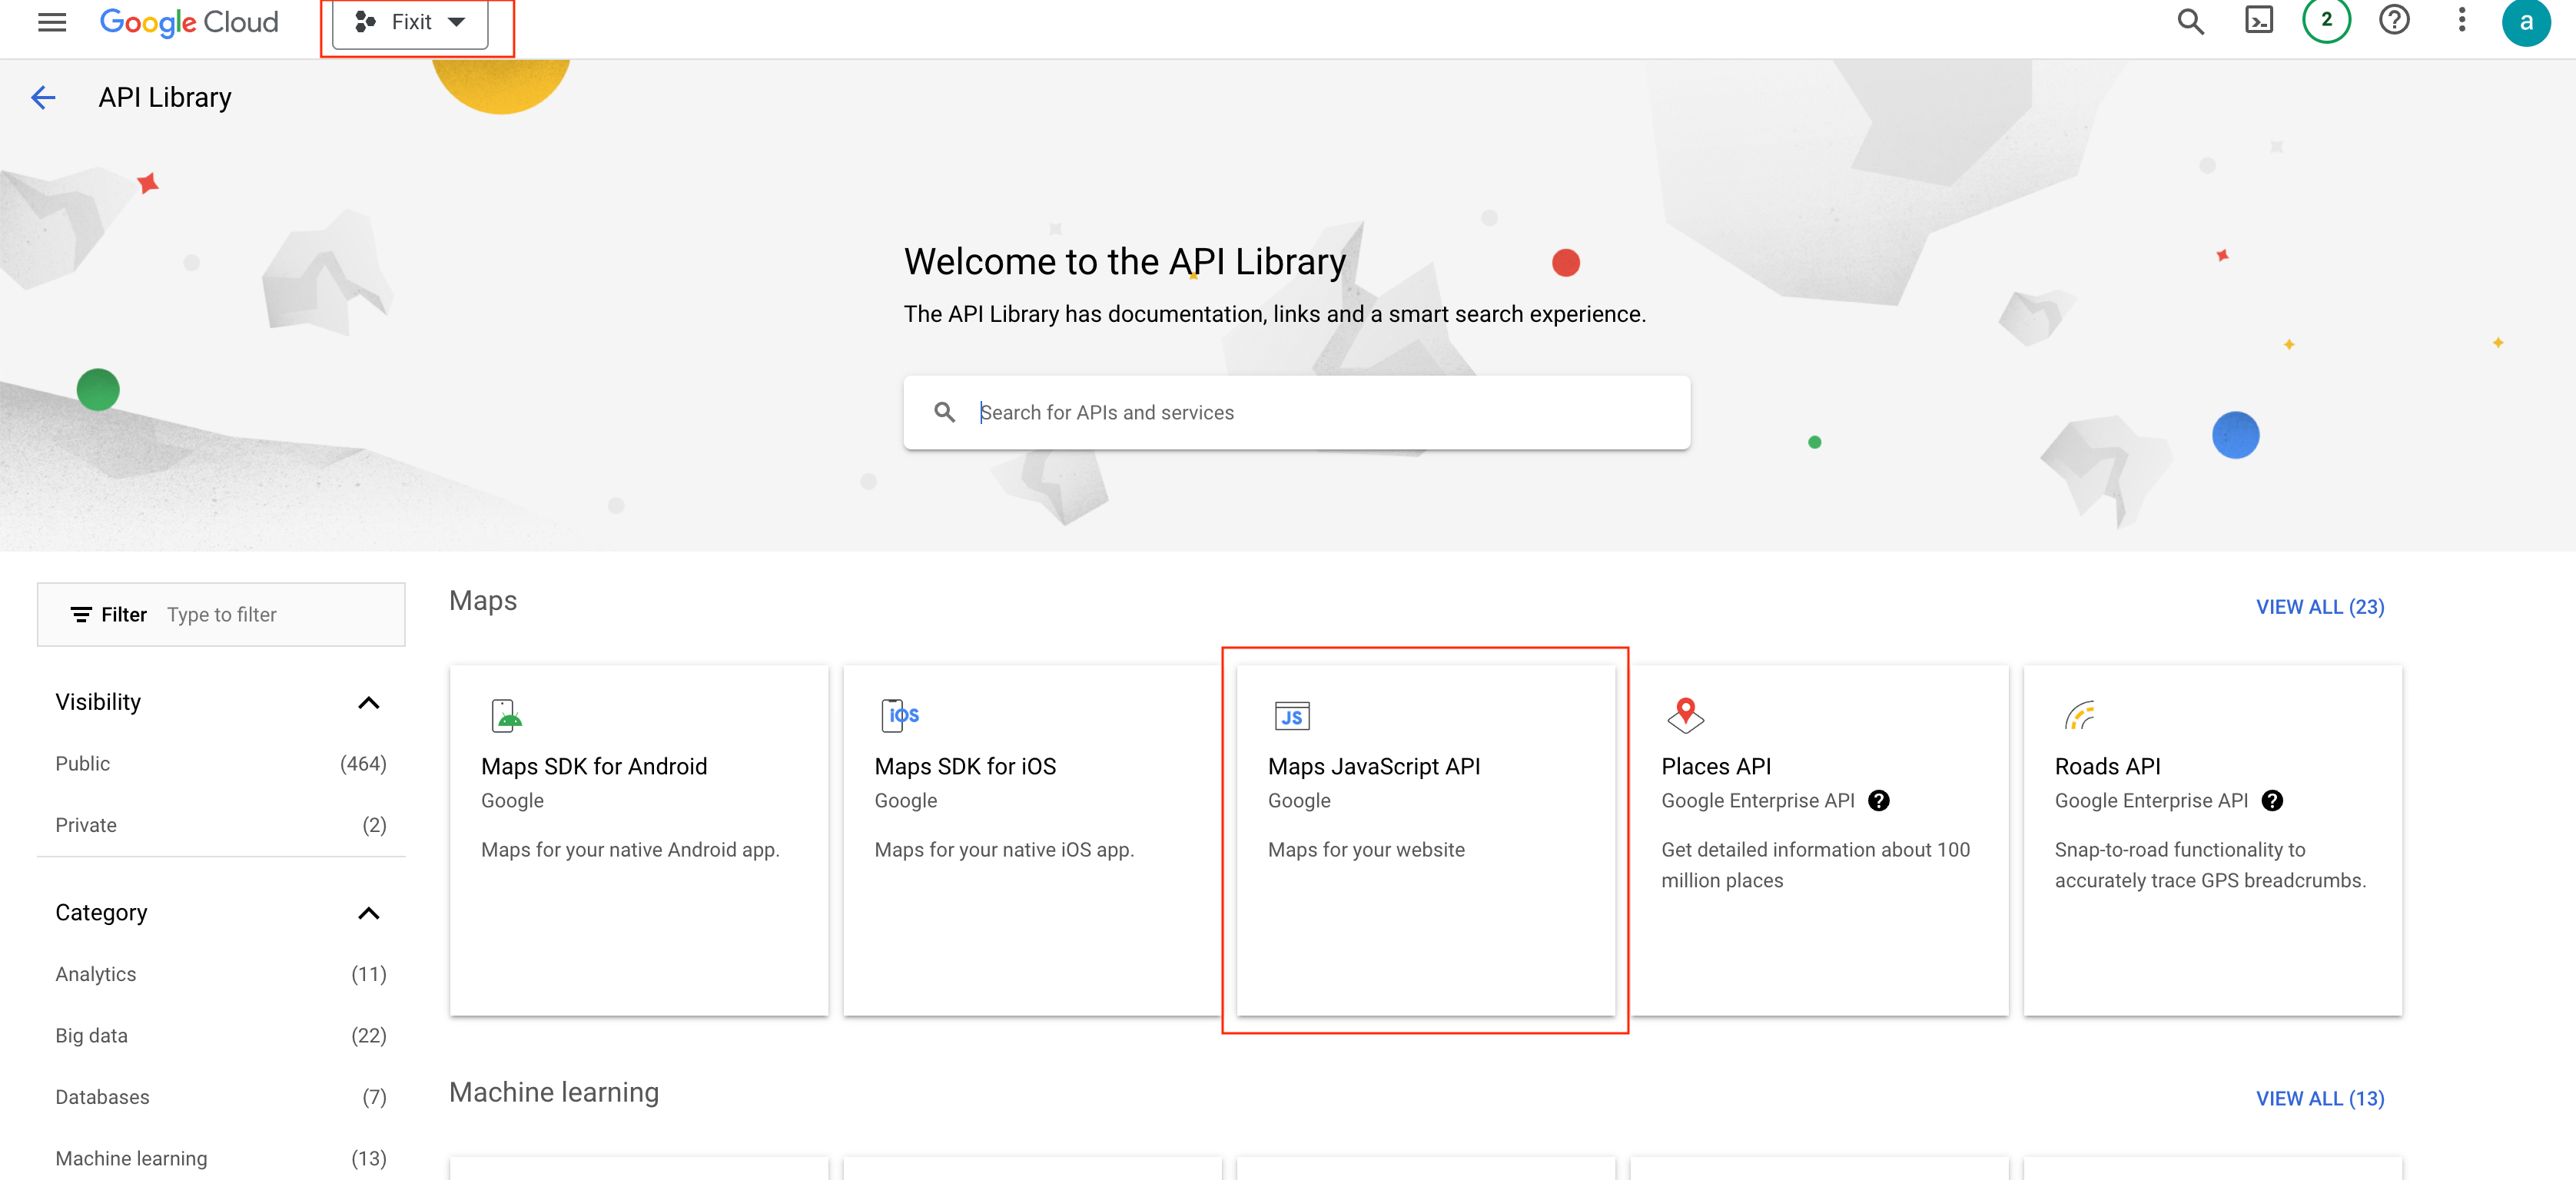This screenshot has height=1180, width=2576.
Task: Open the Places API card
Action: coord(1819,840)
